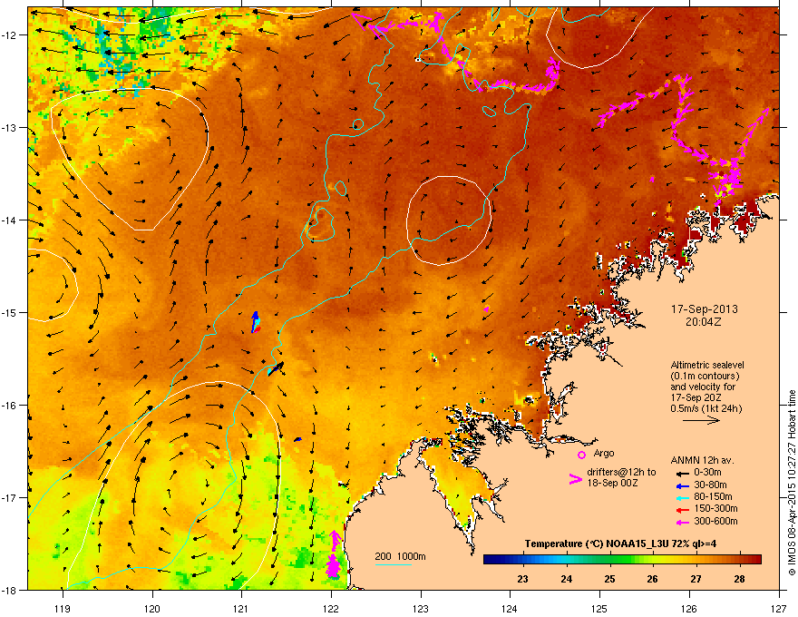The width and height of the screenshot is (798, 617).
Task: Click the '126' longitude axis label
Action: [x=688, y=608]
